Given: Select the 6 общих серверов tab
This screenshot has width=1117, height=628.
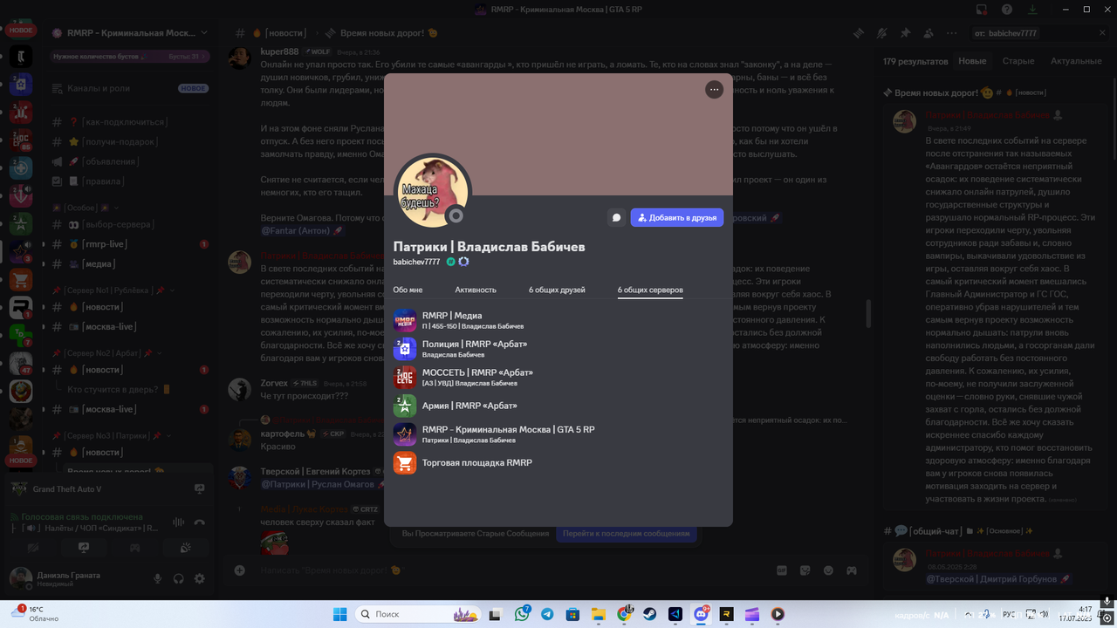Looking at the screenshot, I should pos(650,290).
